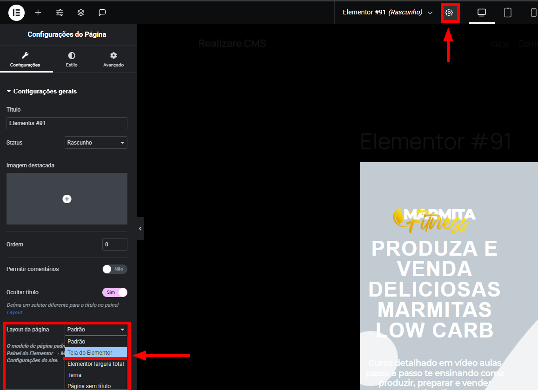Open site settings sliders icon
Screen dimensions: 538x390
click(60, 13)
